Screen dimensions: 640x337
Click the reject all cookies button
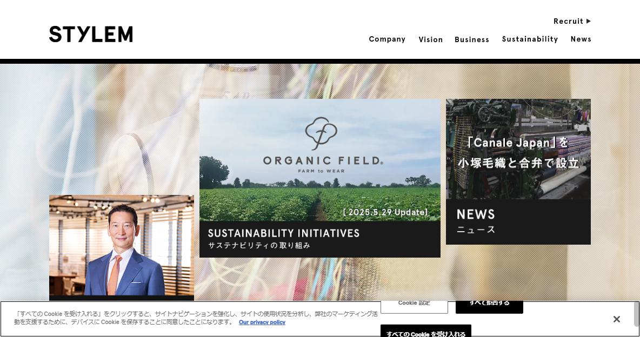pyautogui.click(x=489, y=306)
